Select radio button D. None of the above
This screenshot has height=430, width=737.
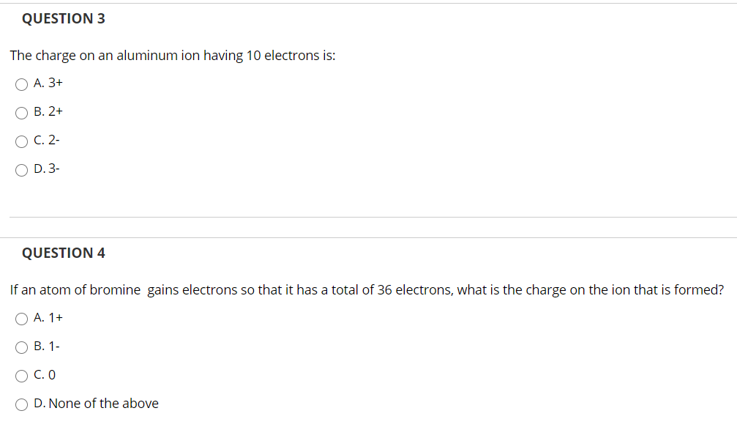pos(21,403)
